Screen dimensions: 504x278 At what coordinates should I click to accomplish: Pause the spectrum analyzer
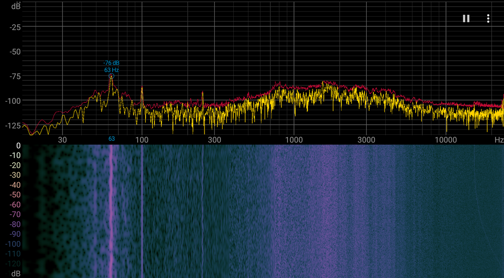466,19
